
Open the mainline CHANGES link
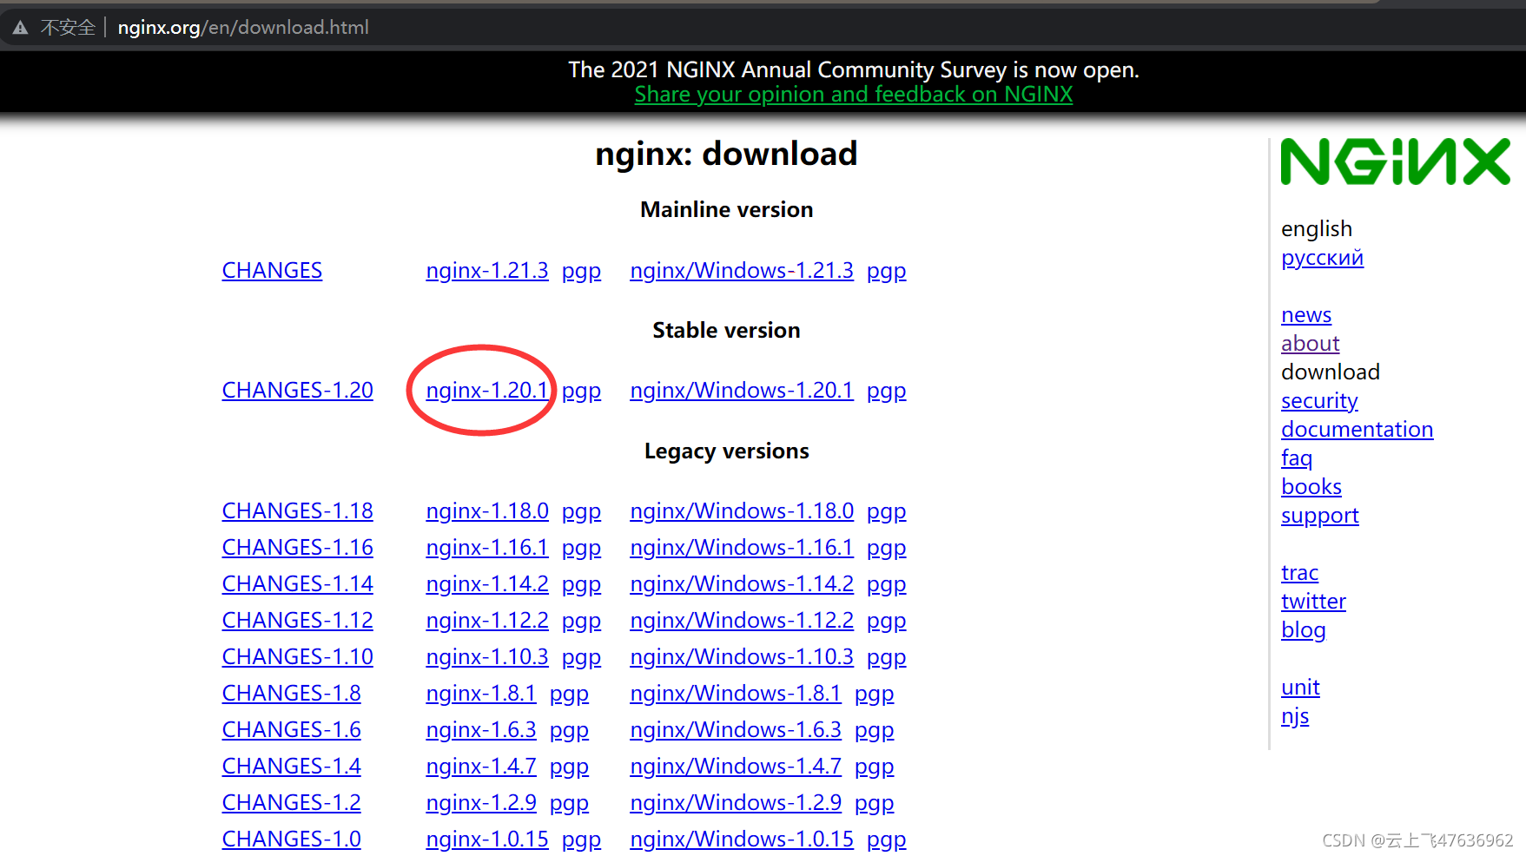pyautogui.click(x=272, y=271)
